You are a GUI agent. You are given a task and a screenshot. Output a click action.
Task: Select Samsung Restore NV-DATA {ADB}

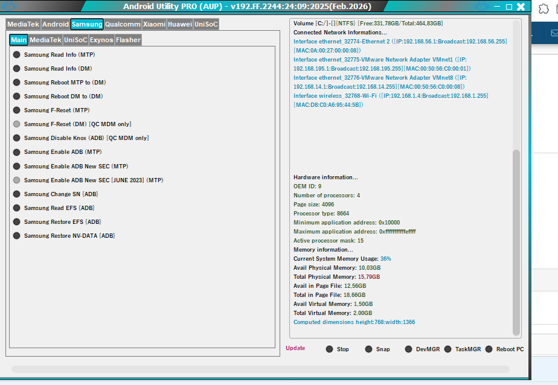click(x=16, y=236)
